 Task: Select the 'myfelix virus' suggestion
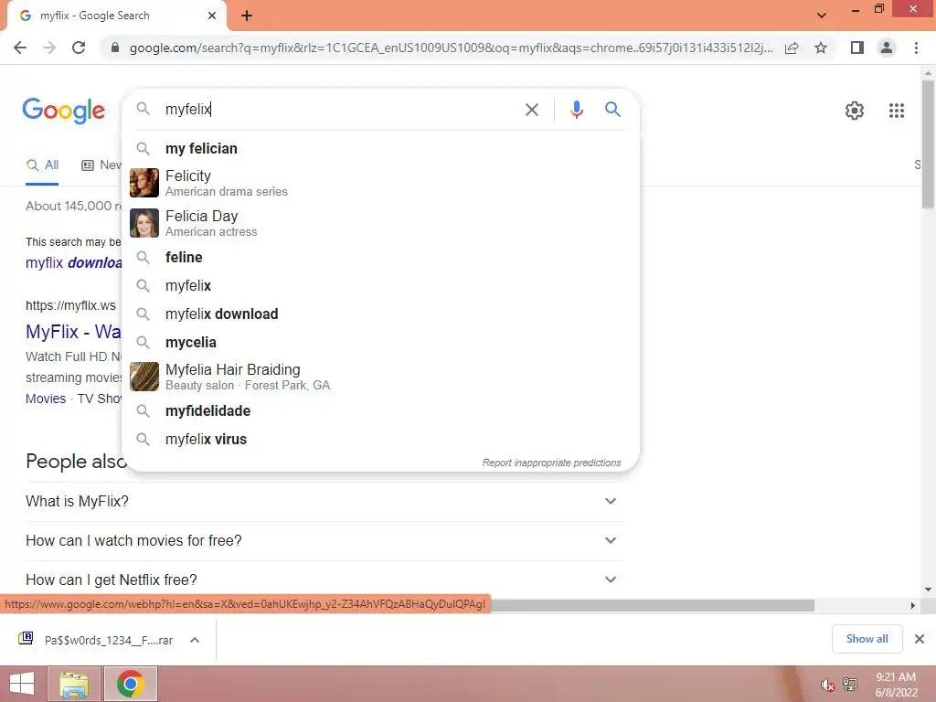(x=381, y=440)
